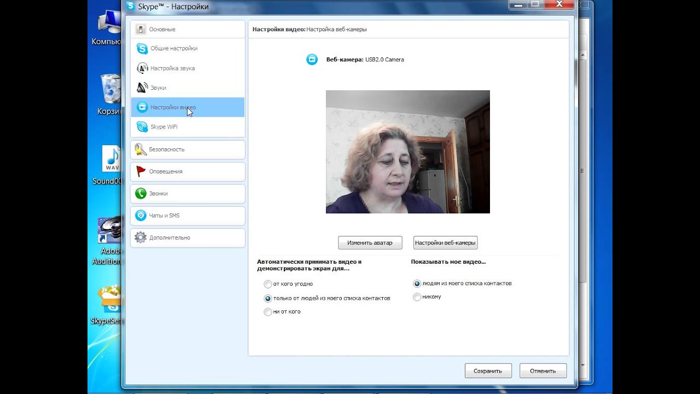Click the Дополнительно gear icon
Screen dimensions: 700x394
141,237
